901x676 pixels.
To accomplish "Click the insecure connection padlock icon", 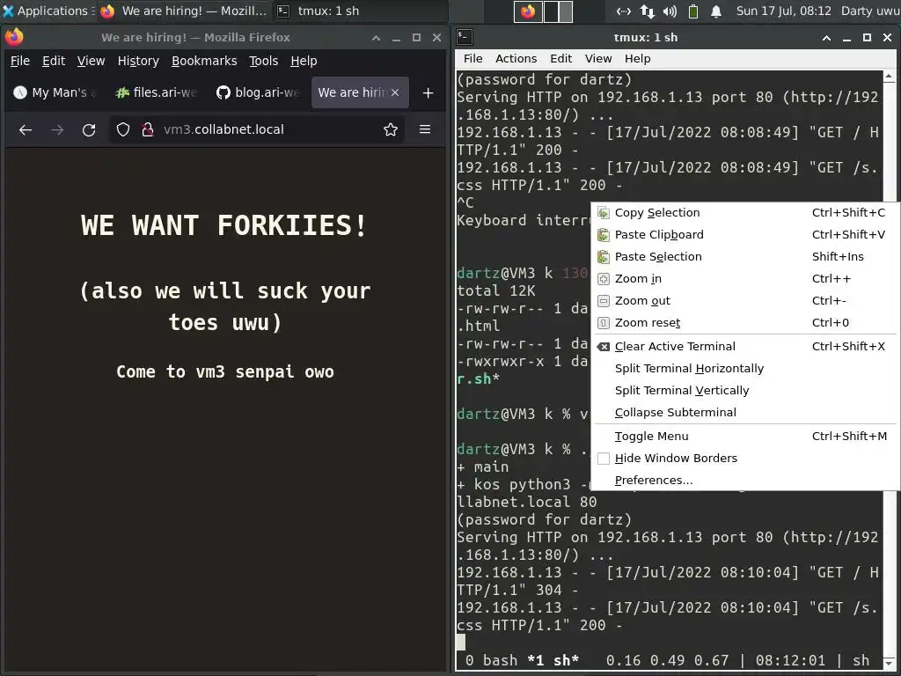I will tap(148, 129).
